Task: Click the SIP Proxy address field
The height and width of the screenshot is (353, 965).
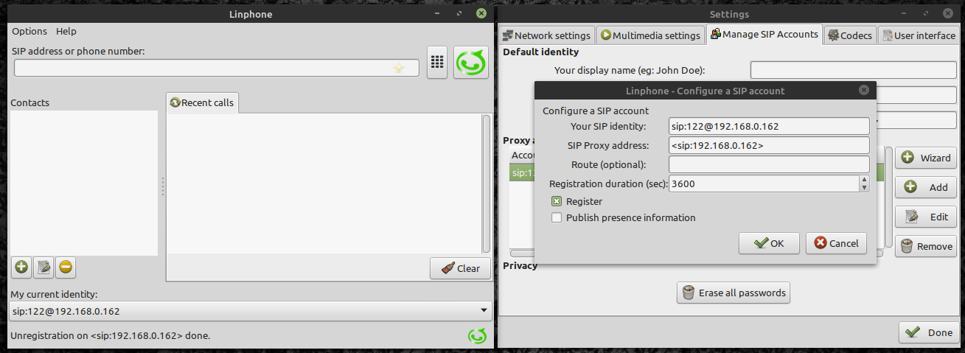Action: pyautogui.click(x=769, y=145)
